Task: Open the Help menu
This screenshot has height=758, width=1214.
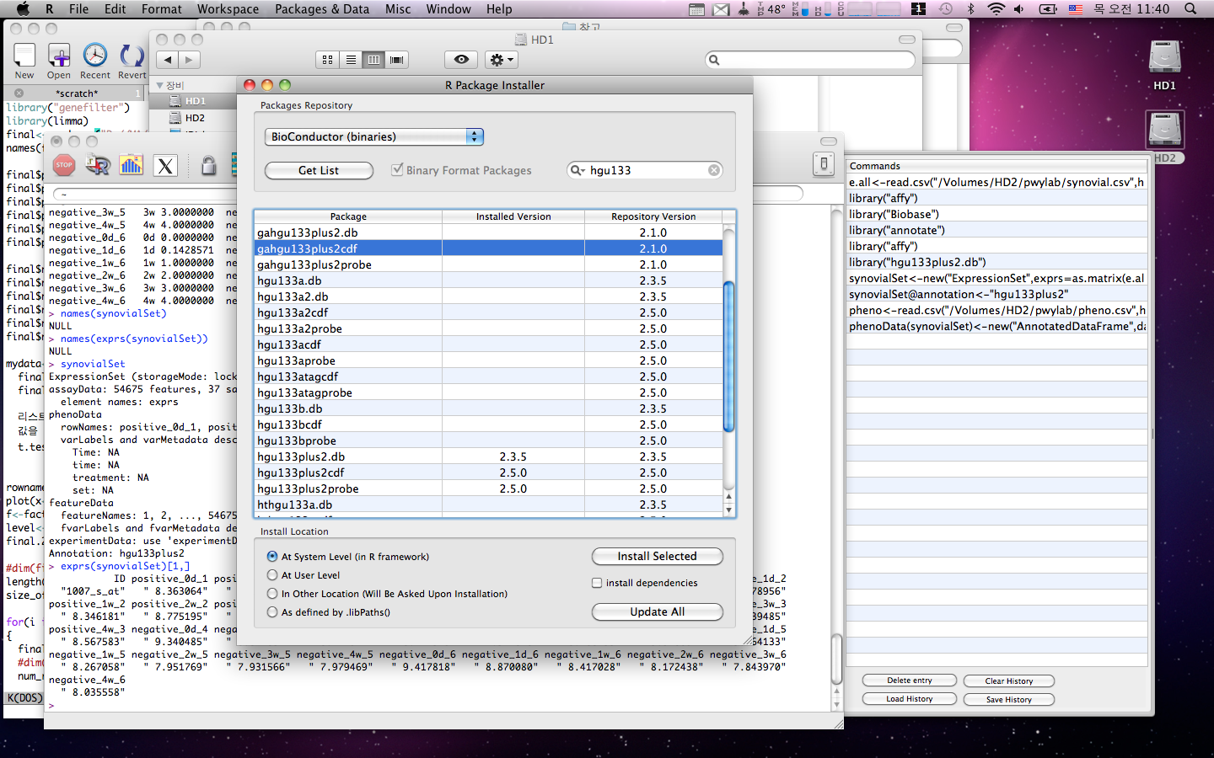Action: click(x=499, y=8)
